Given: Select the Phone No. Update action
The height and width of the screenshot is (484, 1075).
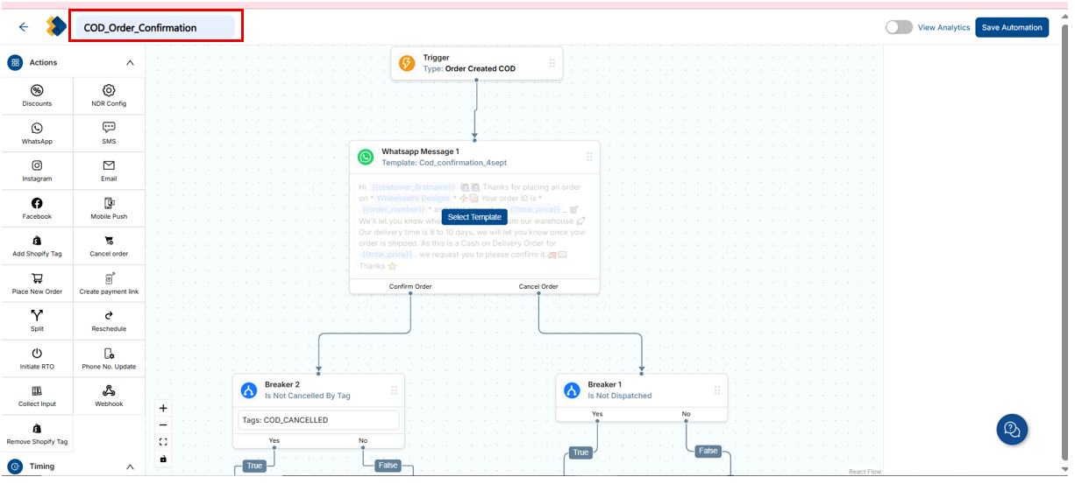Looking at the screenshot, I should [109, 359].
